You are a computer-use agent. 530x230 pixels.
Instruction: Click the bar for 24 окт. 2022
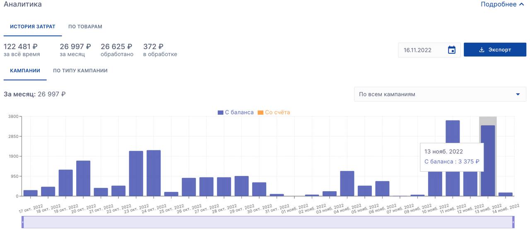pos(154,173)
